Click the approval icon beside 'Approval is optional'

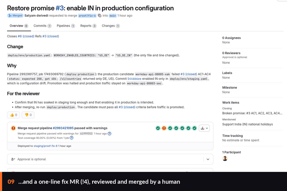coord(13,159)
